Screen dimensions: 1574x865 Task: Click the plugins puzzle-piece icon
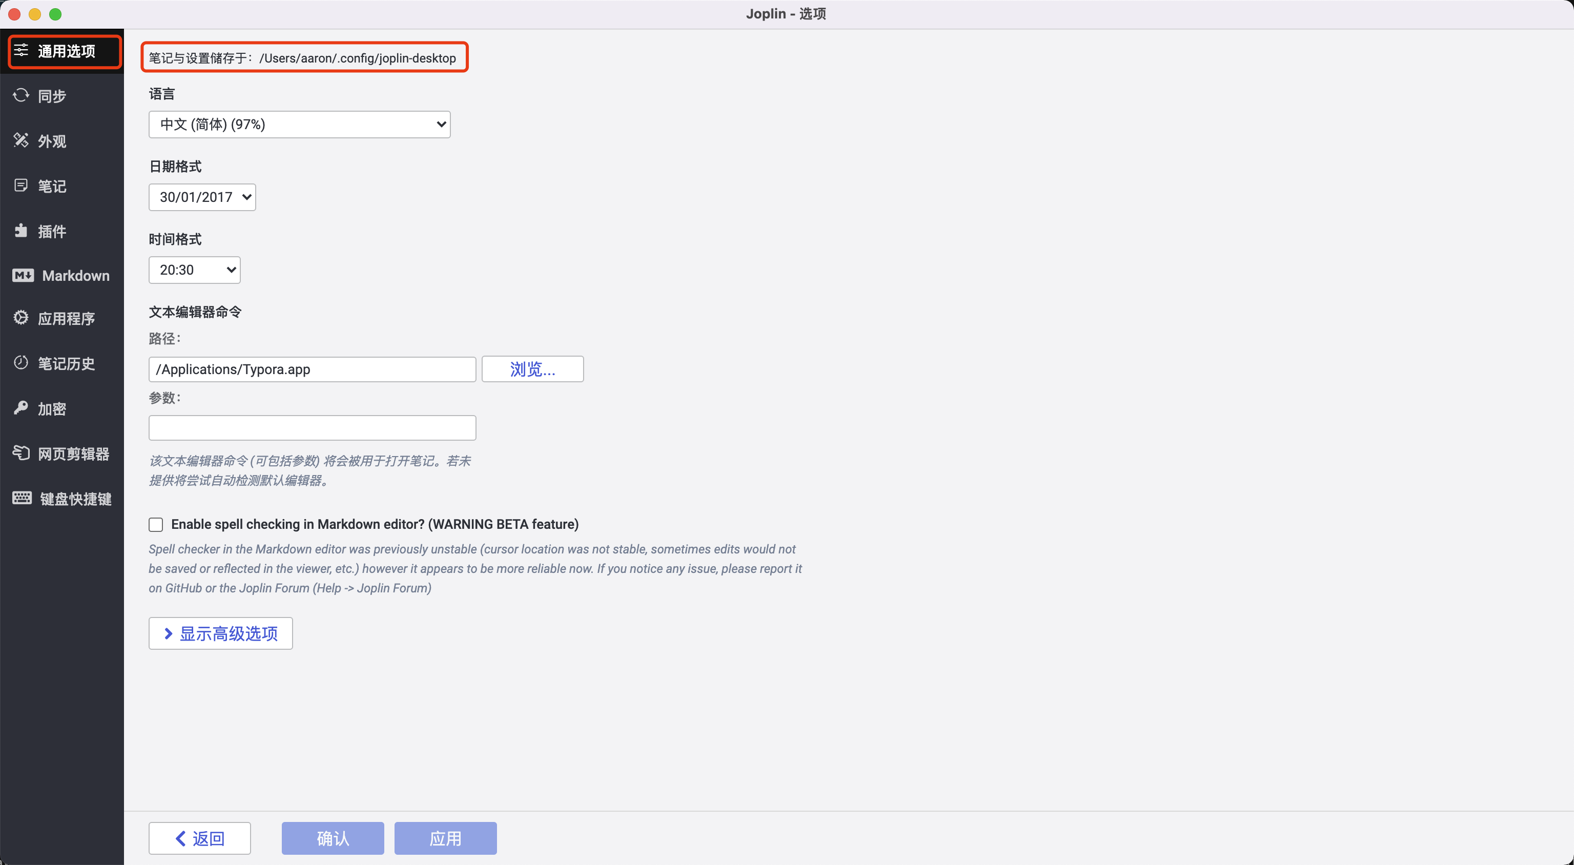click(x=21, y=231)
